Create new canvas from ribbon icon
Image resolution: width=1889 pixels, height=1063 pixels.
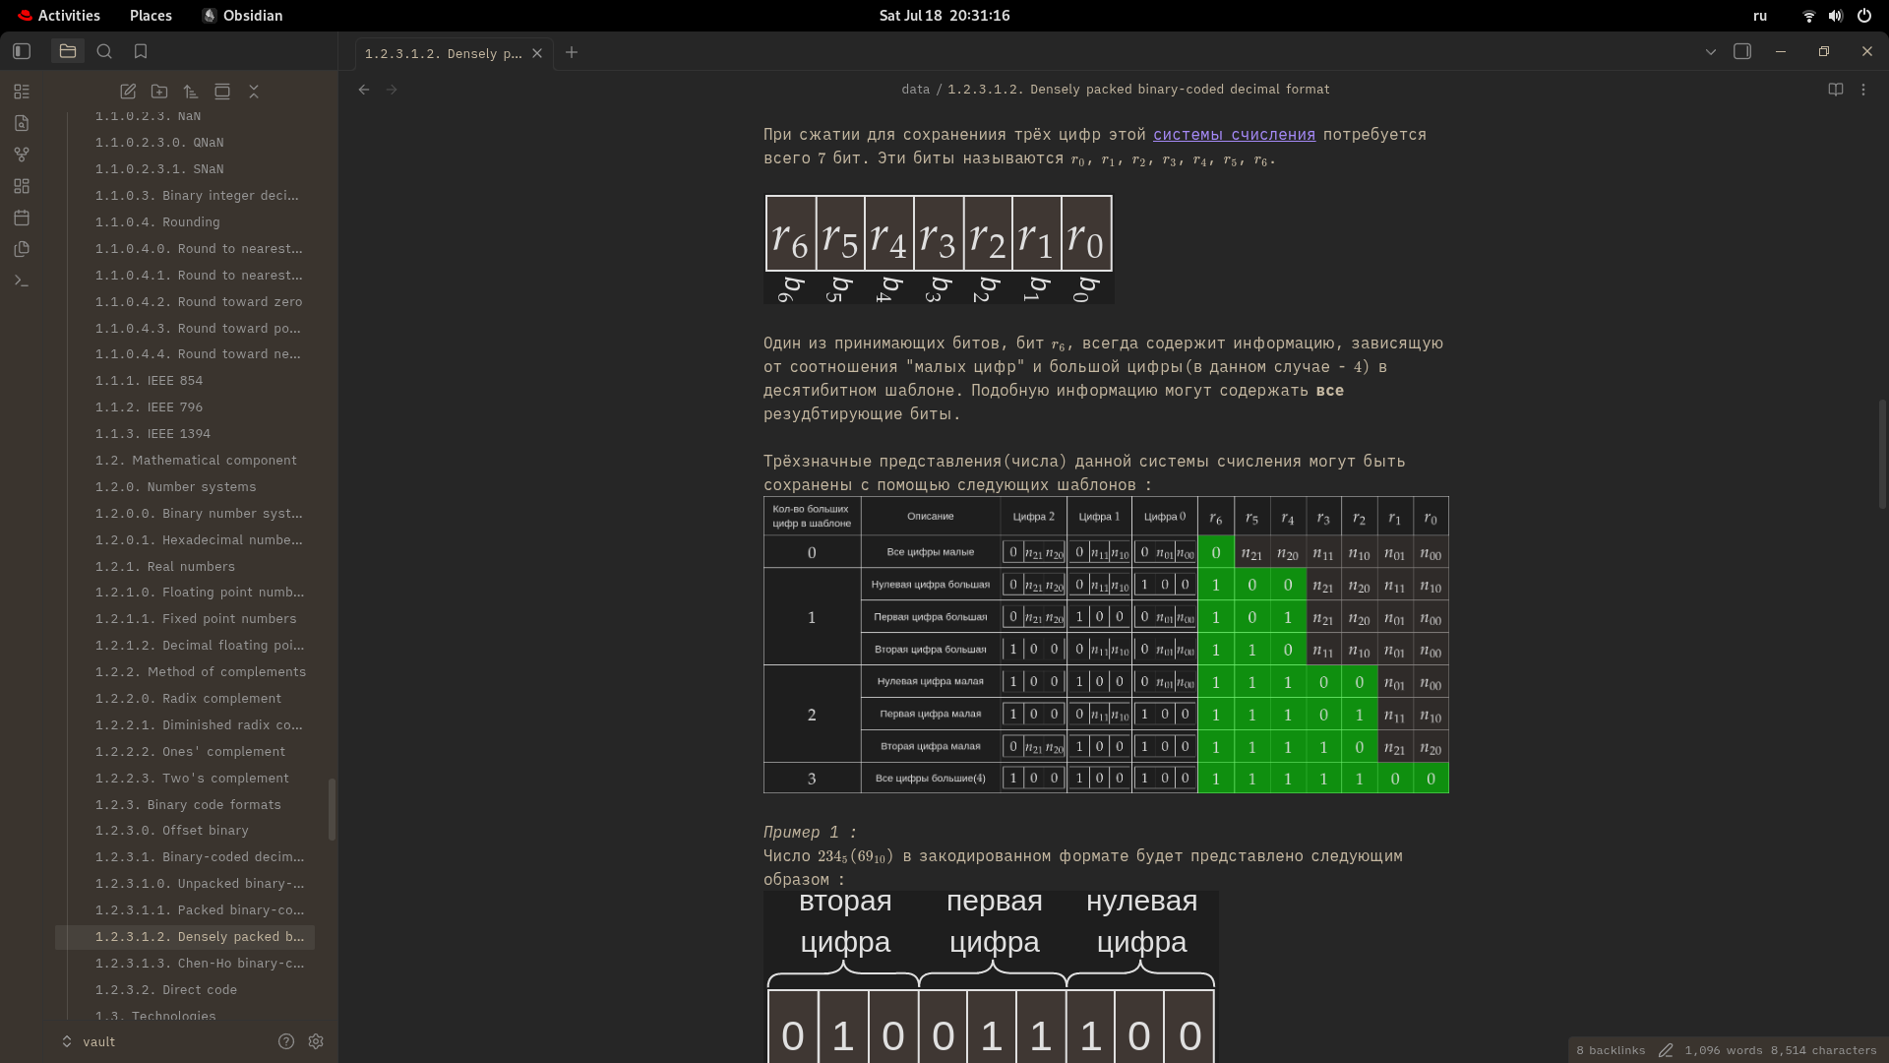(22, 186)
